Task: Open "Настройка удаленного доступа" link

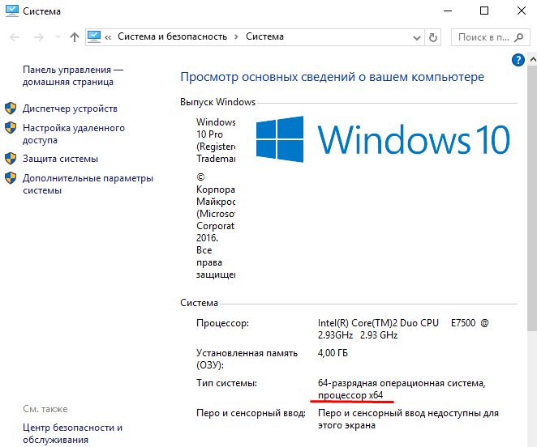Action: 74,134
